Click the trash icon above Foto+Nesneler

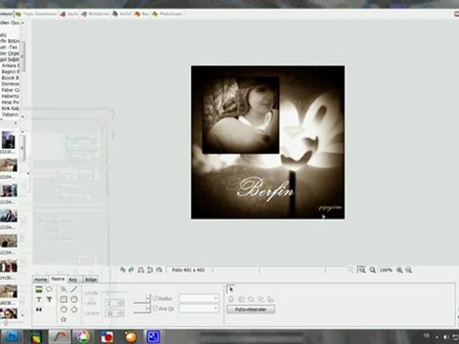(231, 299)
